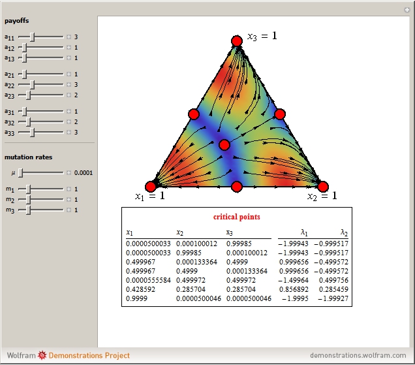Click the table cell 0.0000555584
This screenshot has width=415, height=365.
[x=149, y=280]
